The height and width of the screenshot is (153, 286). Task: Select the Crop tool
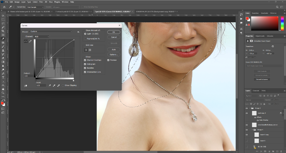(x=3, y=31)
